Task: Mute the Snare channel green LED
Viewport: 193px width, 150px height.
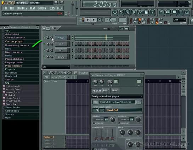Action: click(44, 57)
